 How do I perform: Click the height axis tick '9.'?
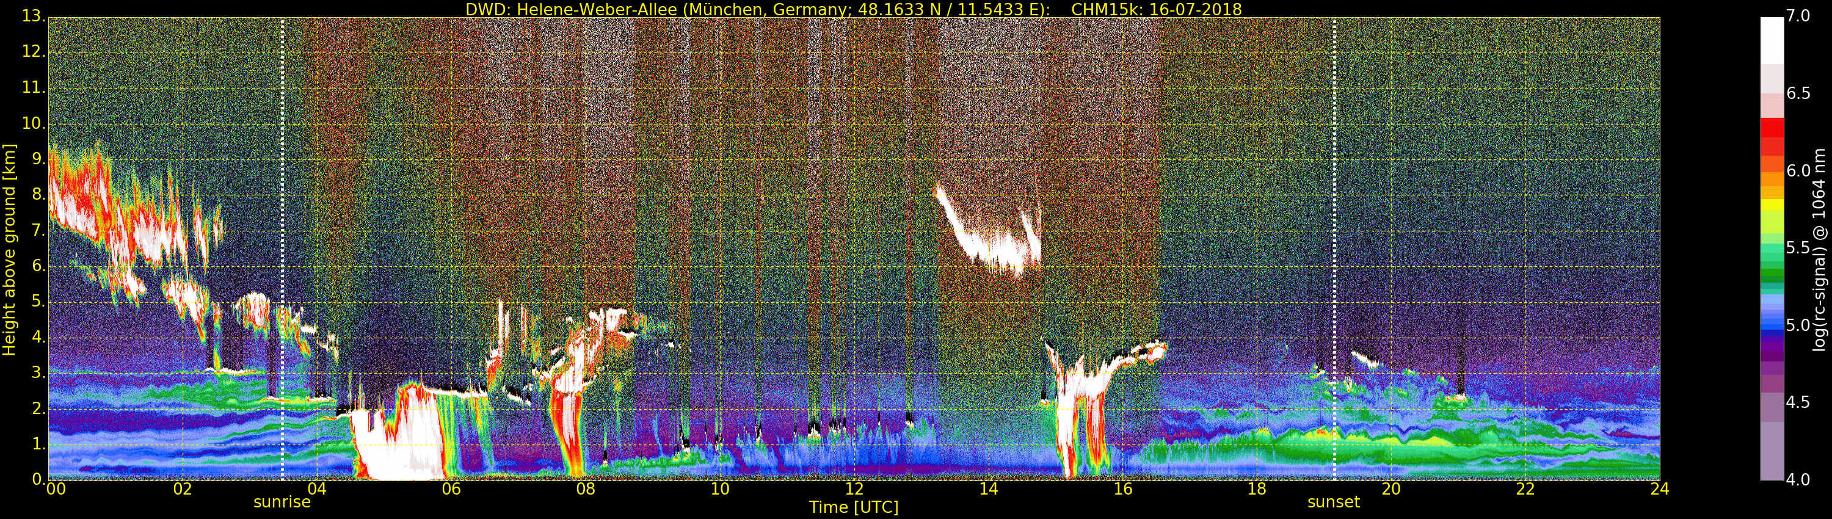[x=38, y=159]
